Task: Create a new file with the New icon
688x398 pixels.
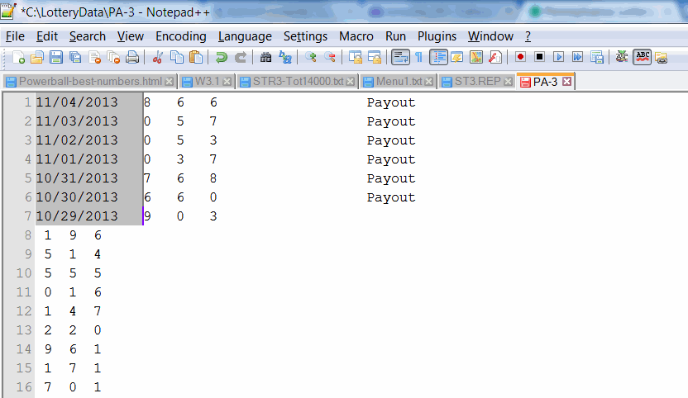Action: click(x=18, y=58)
